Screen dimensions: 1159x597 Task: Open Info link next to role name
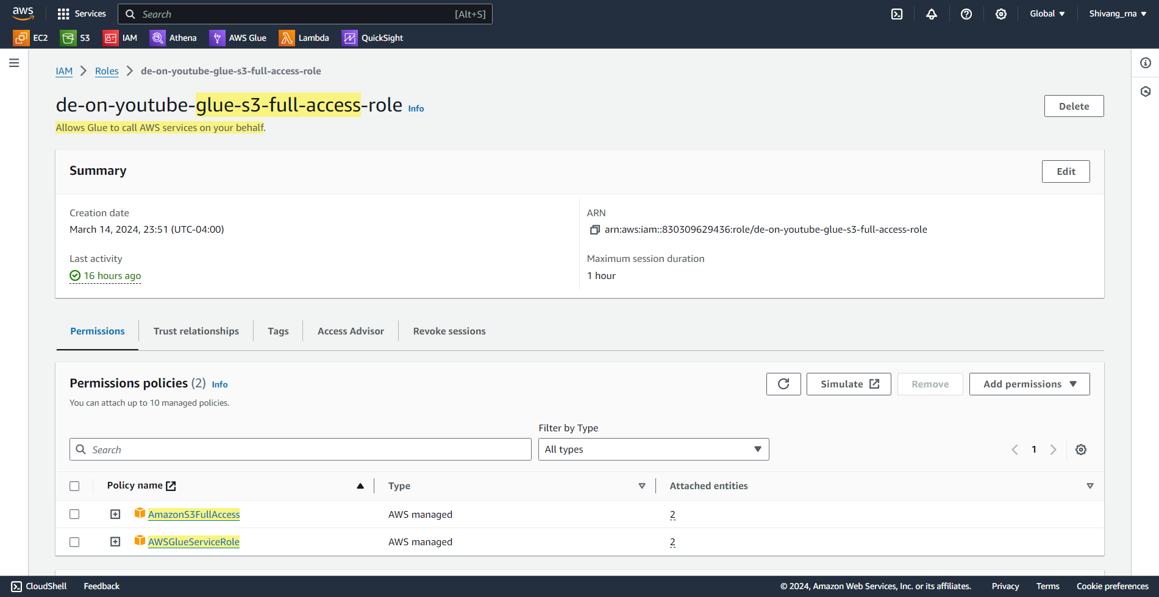point(416,108)
